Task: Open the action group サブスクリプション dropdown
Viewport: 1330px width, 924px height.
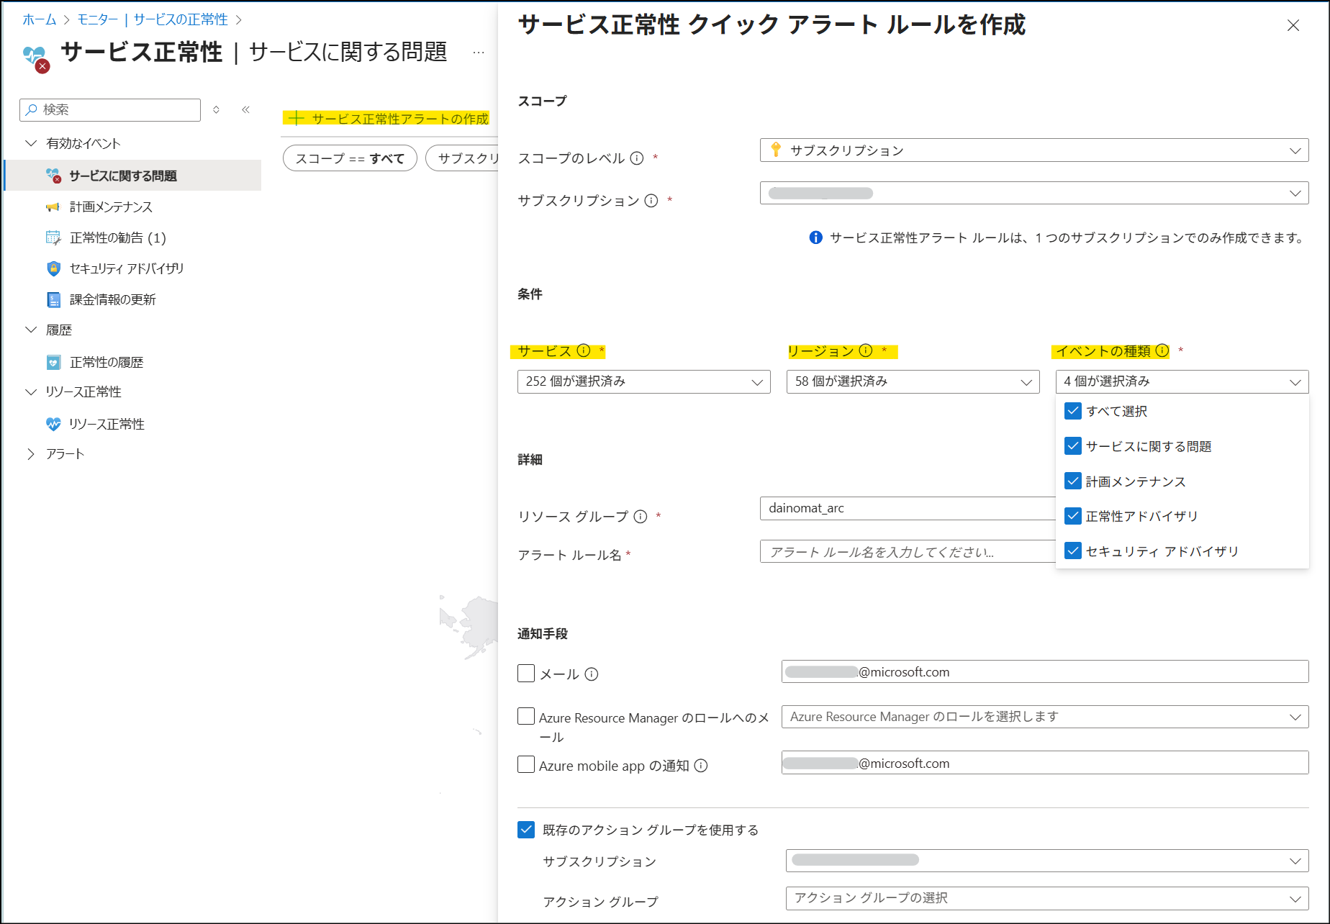Action: pos(1047,861)
